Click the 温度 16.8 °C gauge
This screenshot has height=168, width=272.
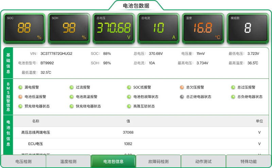(x=203, y=28)
